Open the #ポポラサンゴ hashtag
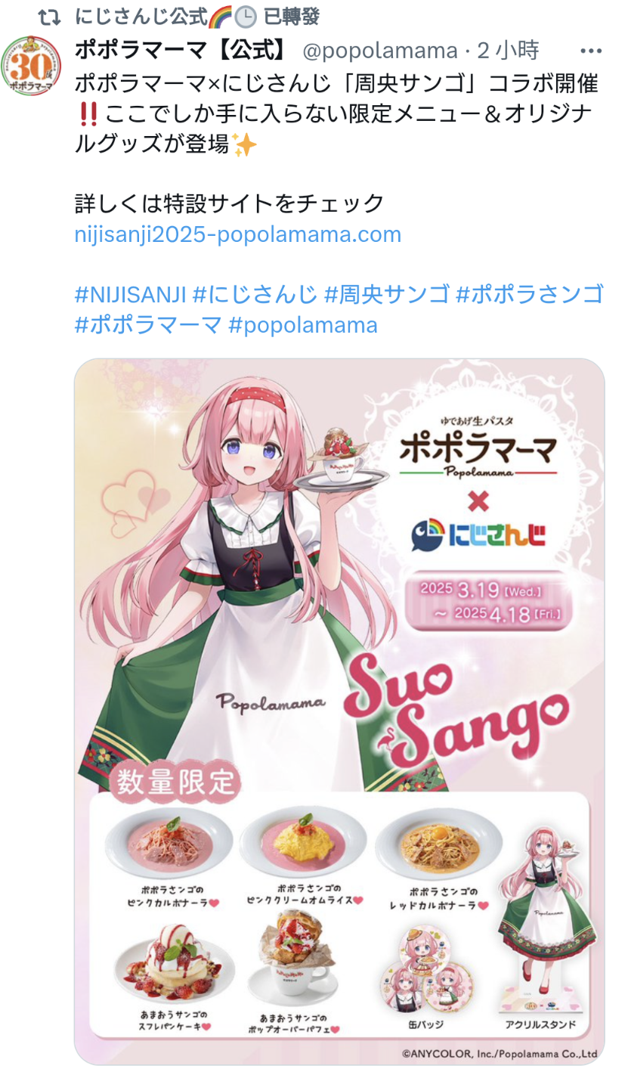Viewport: 628px width, 1069px height. 530,294
